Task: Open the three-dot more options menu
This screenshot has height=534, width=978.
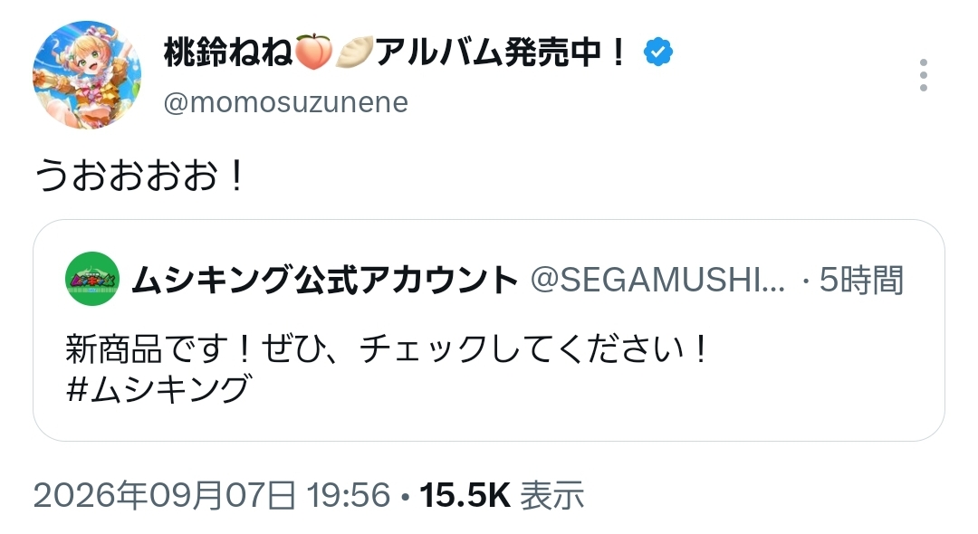Action: click(923, 75)
